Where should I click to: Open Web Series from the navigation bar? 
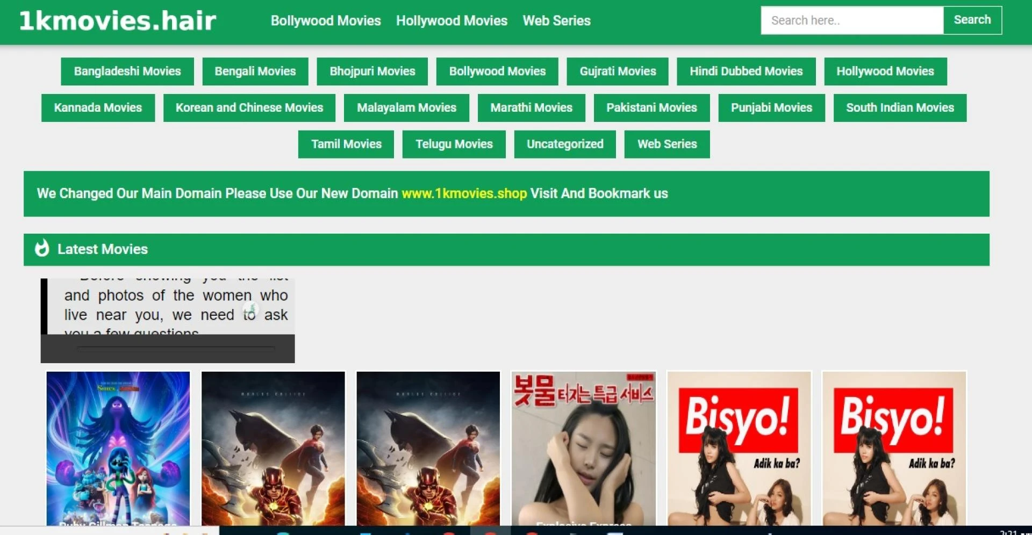[557, 20]
